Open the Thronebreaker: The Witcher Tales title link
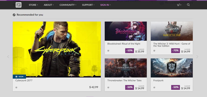Screen dimensions: 207x97 click(x=124, y=80)
